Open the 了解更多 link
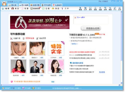The width and height of the screenshot is (125, 92). [74, 44]
